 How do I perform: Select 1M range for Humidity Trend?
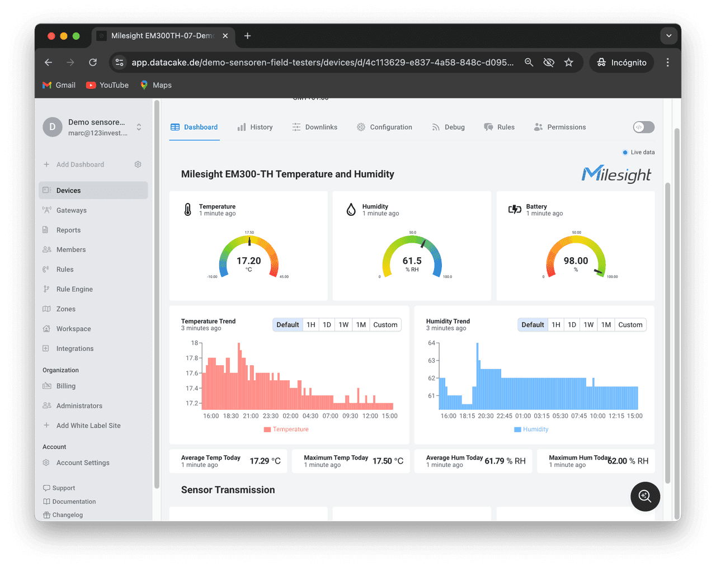pyautogui.click(x=606, y=325)
